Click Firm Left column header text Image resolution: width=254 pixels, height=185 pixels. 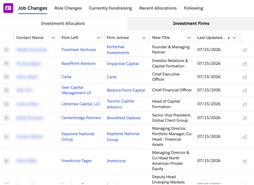[x=70, y=38]
